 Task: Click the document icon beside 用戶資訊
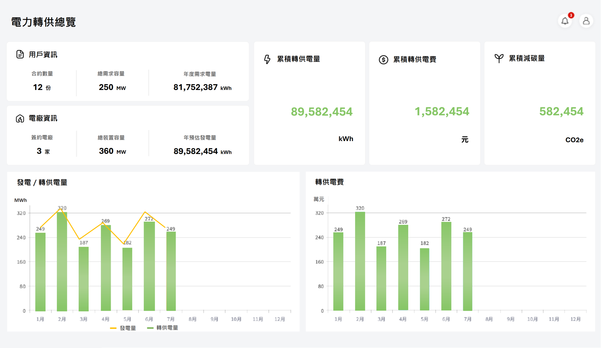tap(20, 54)
